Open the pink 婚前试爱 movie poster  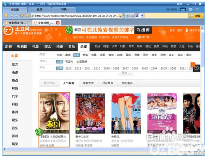tap(162, 113)
